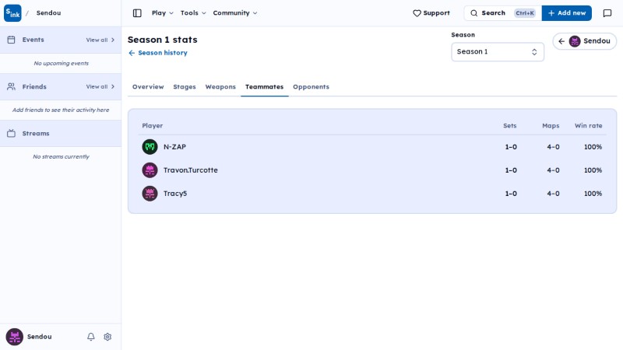
Task: Toggle the sidebar panel icon
Action: click(x=137, y=13)
